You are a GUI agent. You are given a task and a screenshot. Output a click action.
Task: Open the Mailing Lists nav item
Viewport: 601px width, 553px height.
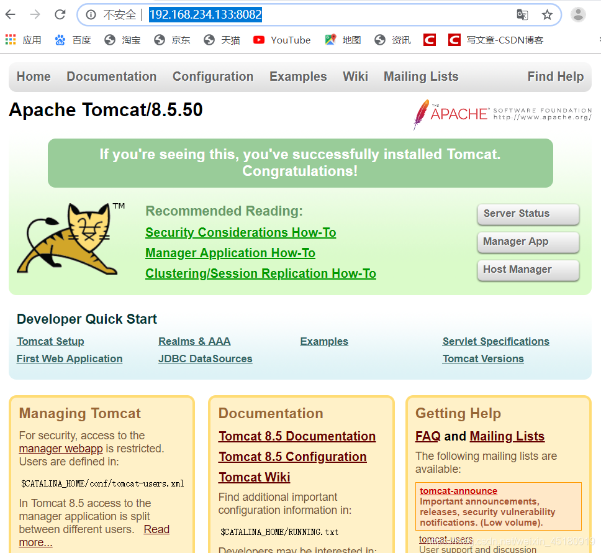421,76
